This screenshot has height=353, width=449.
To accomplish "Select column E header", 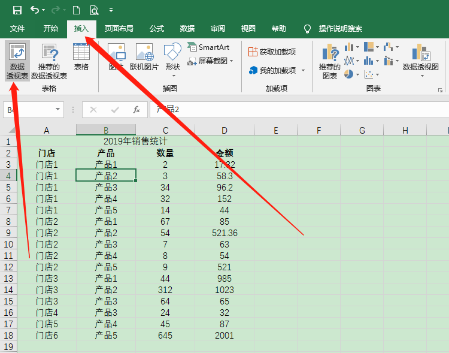I will click(x=276, y=130).
